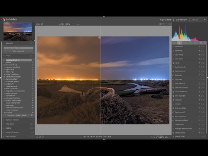Select the favourites module group tab
This screenshot has height=156, width=208.
pos(179,43)
